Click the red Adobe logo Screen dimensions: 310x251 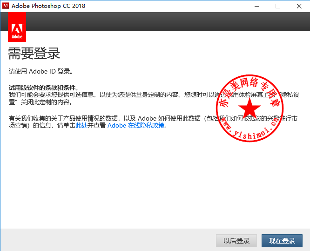[x=17, y=27]
